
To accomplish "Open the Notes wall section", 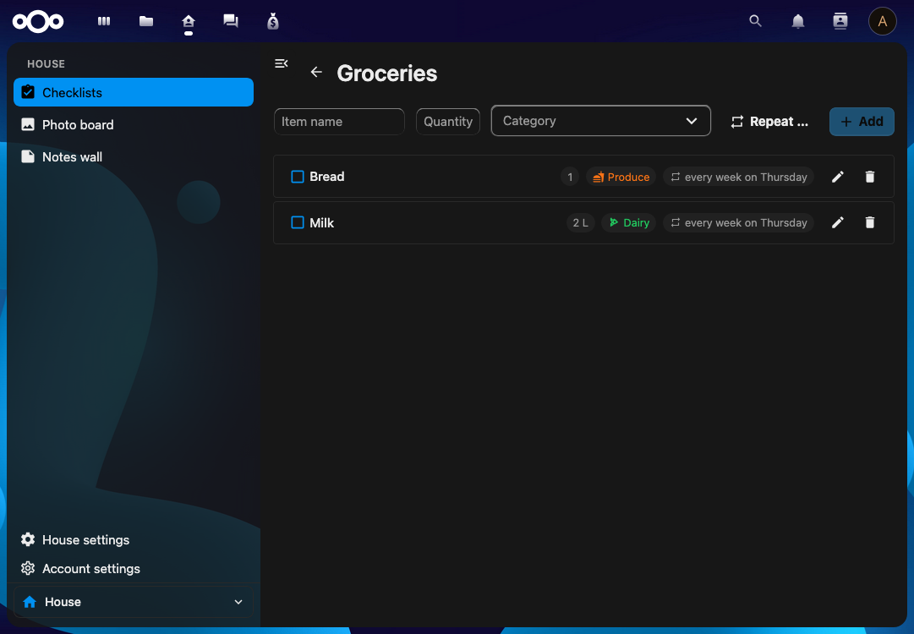I will pyautogui.click(x=72, y=156).
